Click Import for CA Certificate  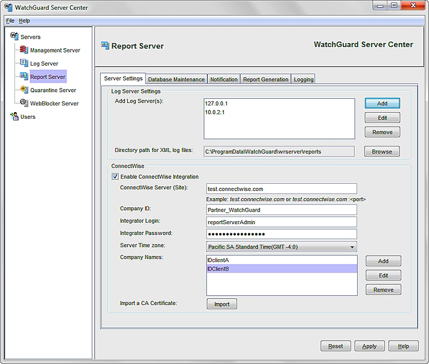[x=221, y=304]
